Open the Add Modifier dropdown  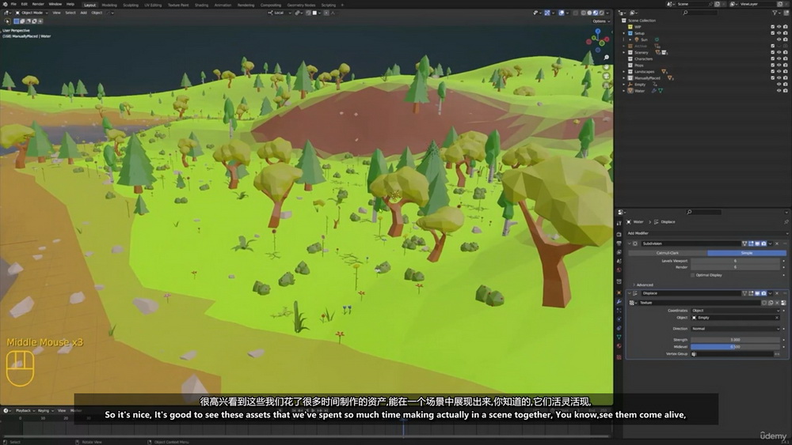tap(707, 233)
